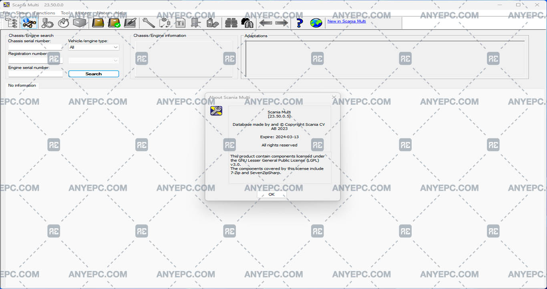Image resolution: width=547 pixels, height=289 pixels.
Task: Open the notepad with pen icon
Action: 130,23
